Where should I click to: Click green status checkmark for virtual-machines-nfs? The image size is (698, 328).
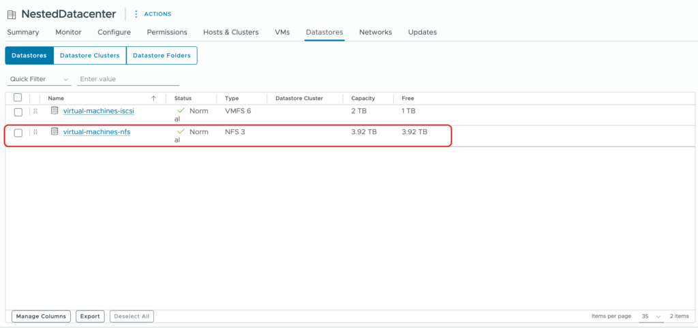181,131
